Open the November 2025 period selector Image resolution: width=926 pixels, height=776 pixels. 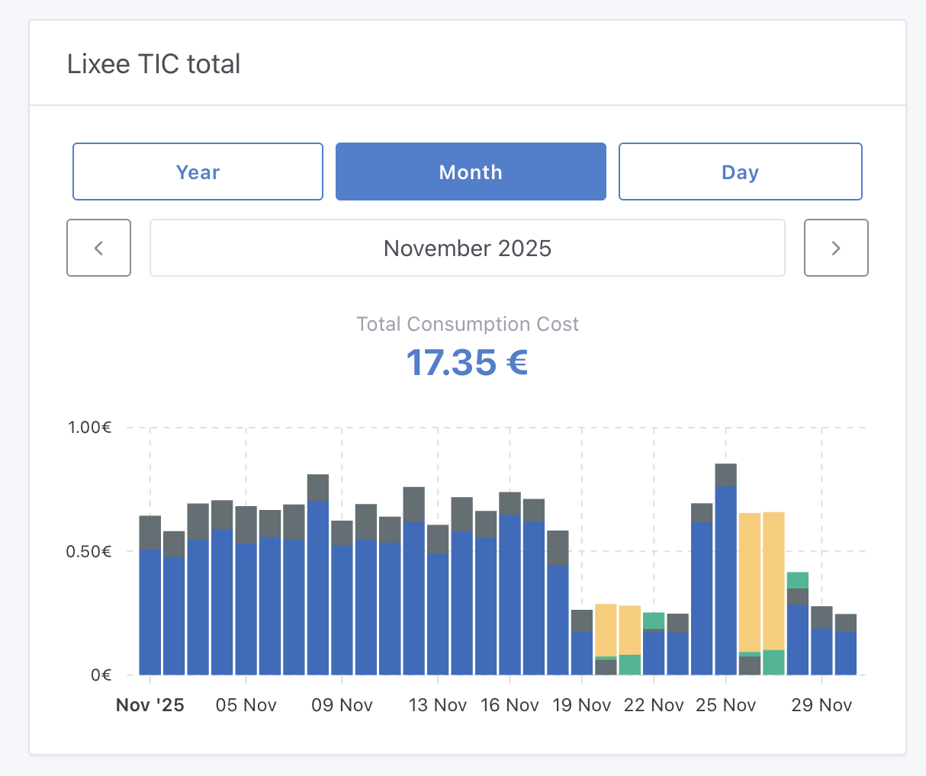[x=468, y=248]
